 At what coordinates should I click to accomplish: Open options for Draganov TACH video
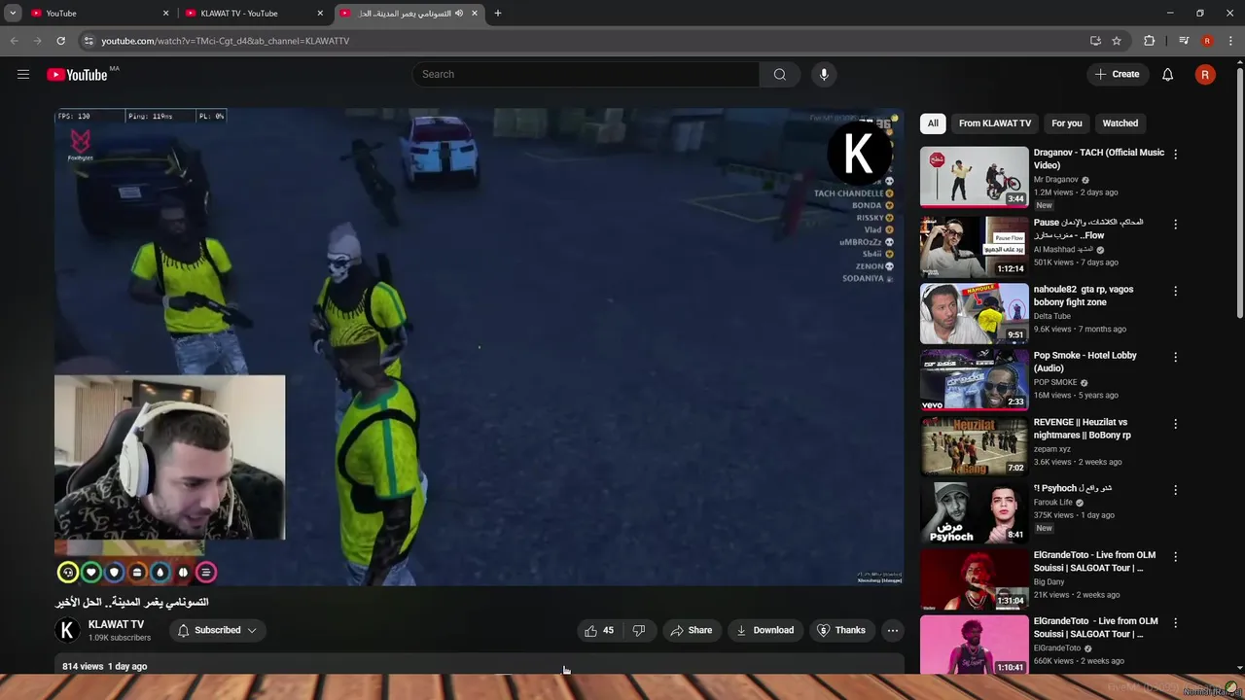coord(1175,154)
